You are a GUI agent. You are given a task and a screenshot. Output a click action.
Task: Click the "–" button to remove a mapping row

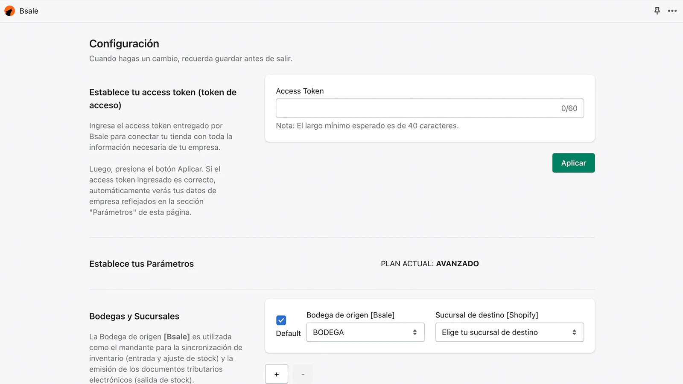pyautogui.click(x=303, y=374)
